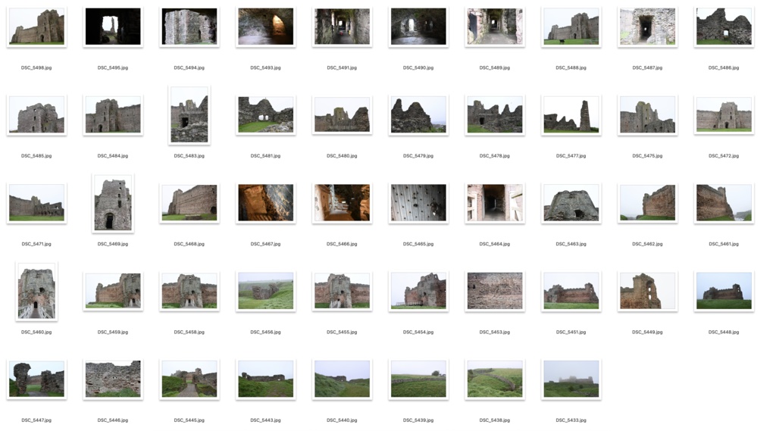Select the DSC_5498.jpg castle thumbnail
The width and height of the screenshot is (776, 431).
point(36,27)
